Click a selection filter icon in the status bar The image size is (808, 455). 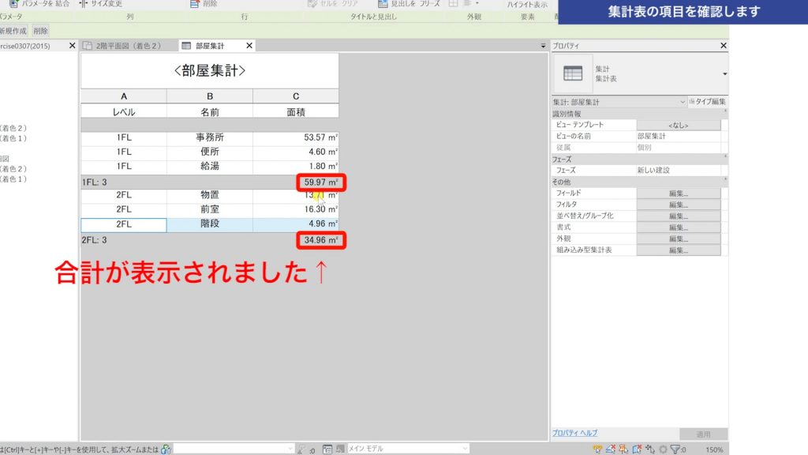tap(676, 449)
